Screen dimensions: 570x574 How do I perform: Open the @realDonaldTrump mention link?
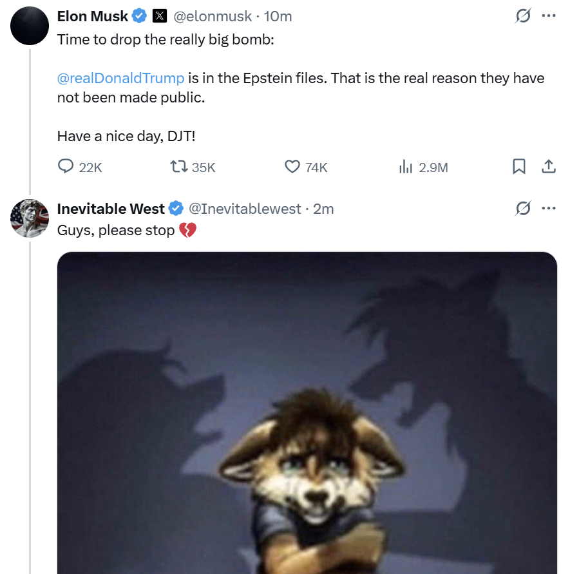pyautogui.click(x=120, y=78)
